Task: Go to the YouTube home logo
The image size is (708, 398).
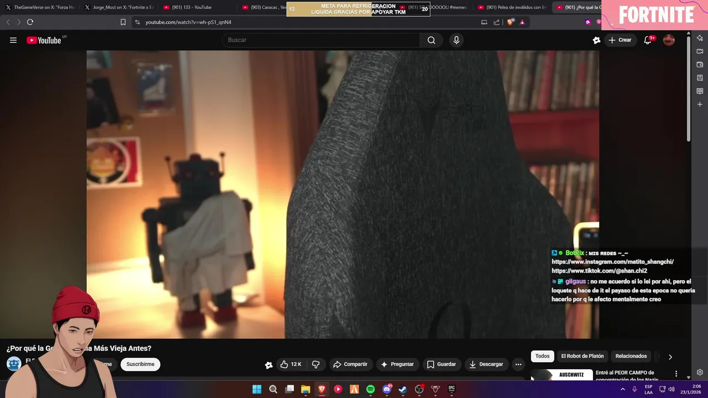Action: [x=44, y=40]
